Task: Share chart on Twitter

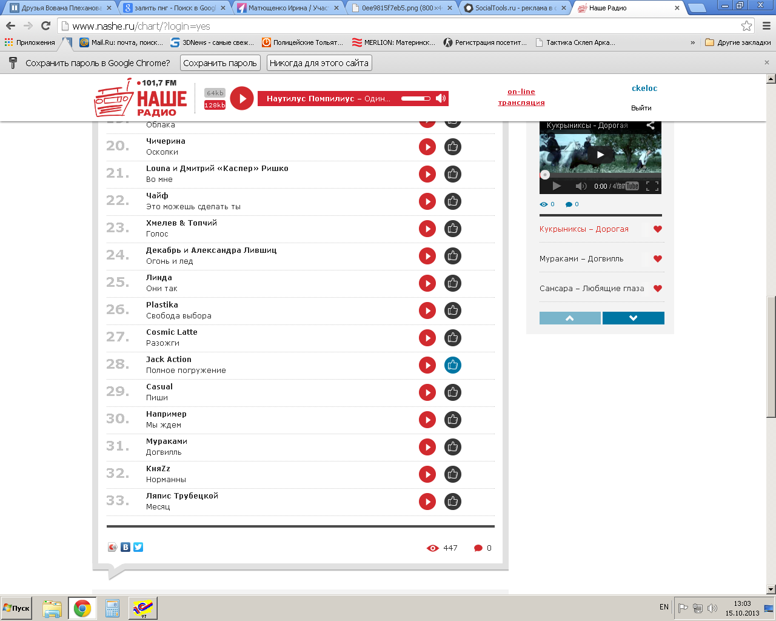Action: click(x=138, y=547)
